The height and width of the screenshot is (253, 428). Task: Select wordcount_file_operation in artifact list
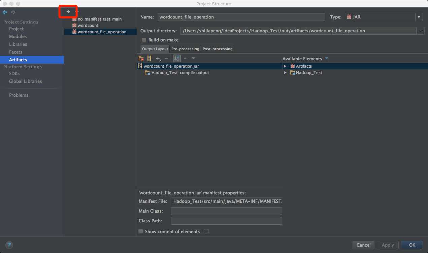click(100, 32)
